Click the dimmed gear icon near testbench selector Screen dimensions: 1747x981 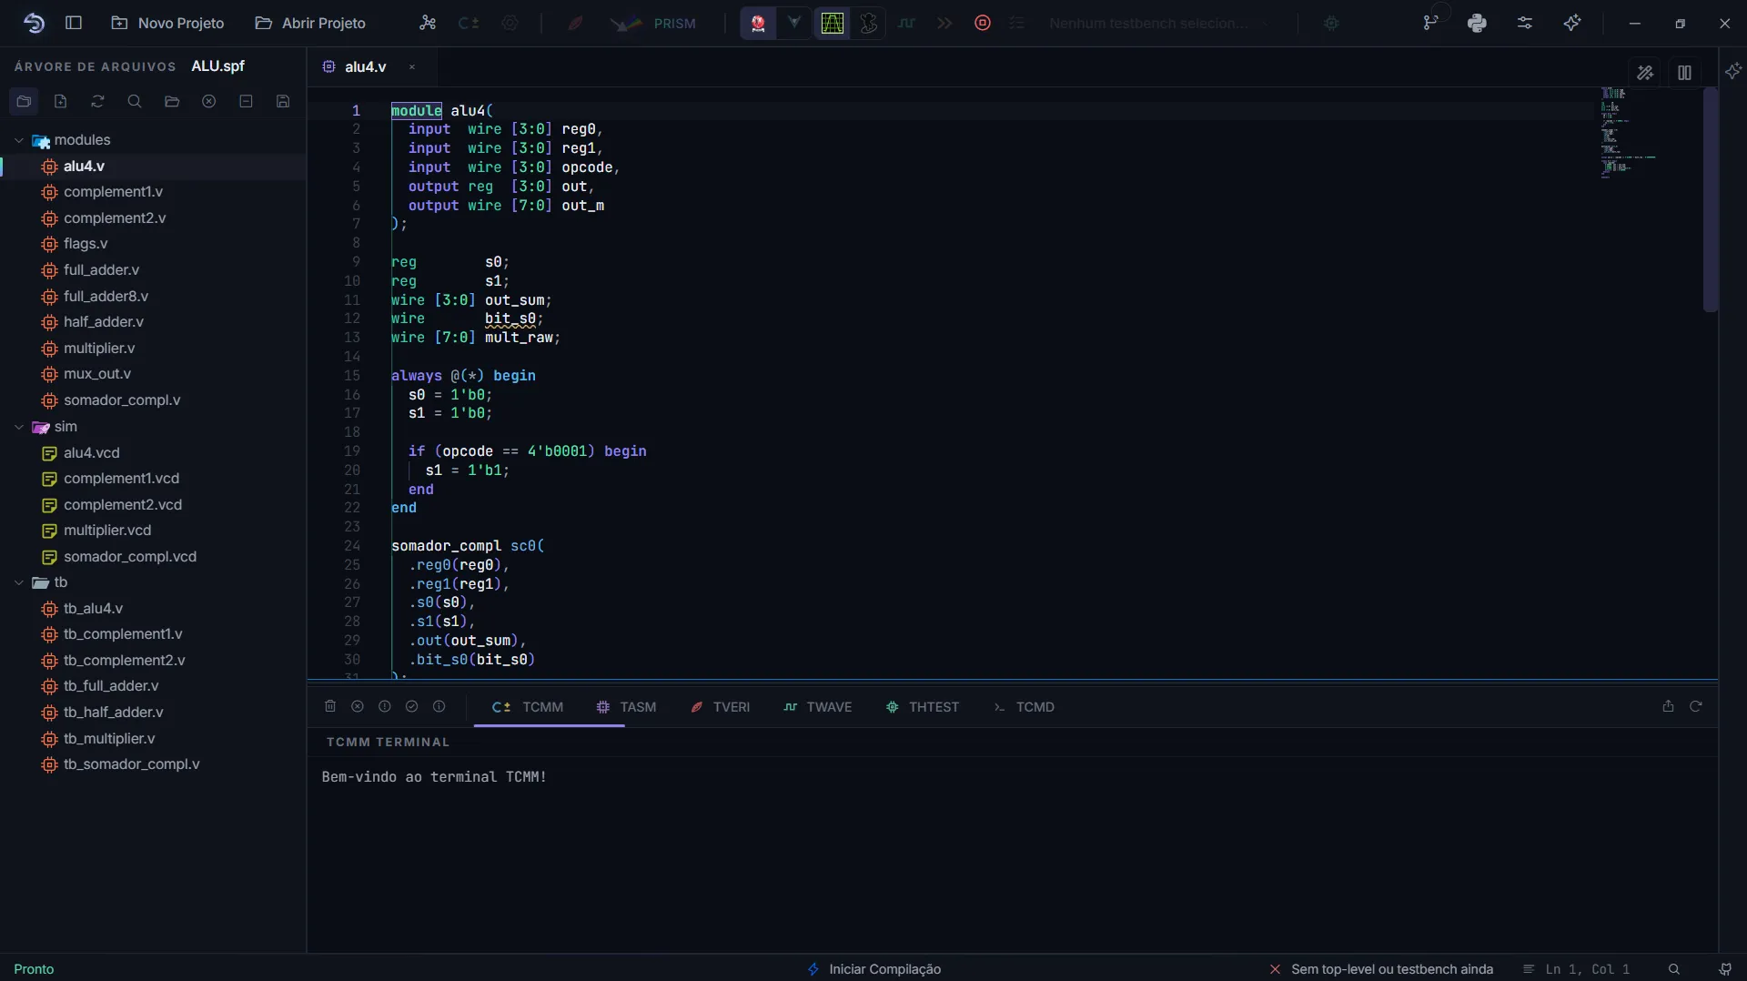[1331, 23]
